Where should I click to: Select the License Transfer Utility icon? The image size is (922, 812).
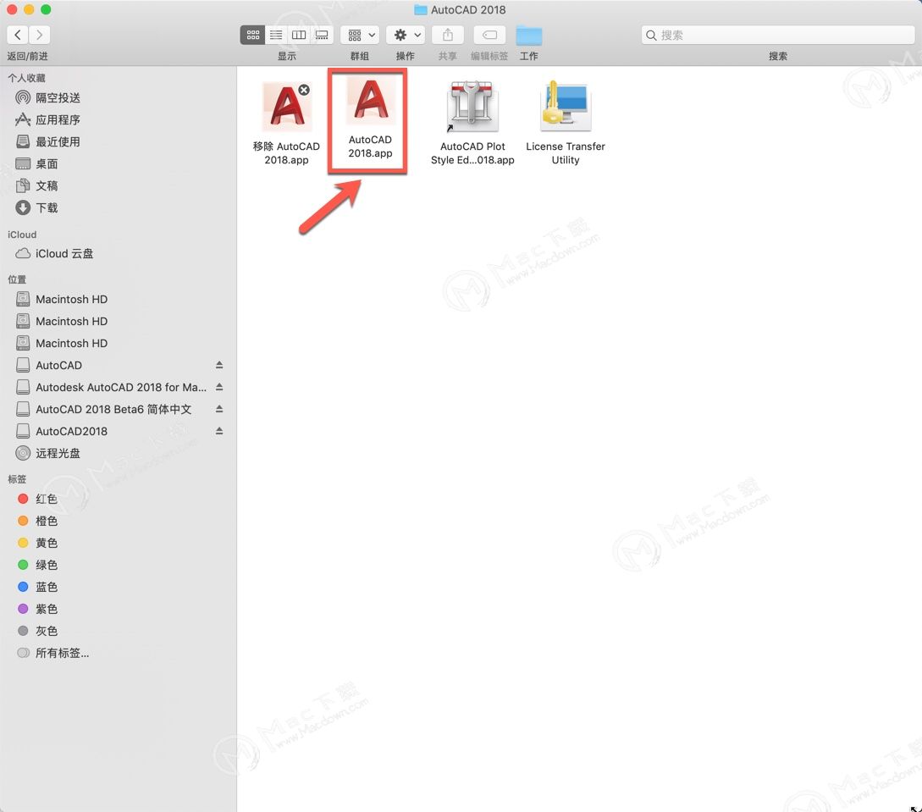(x=565, y=107)
